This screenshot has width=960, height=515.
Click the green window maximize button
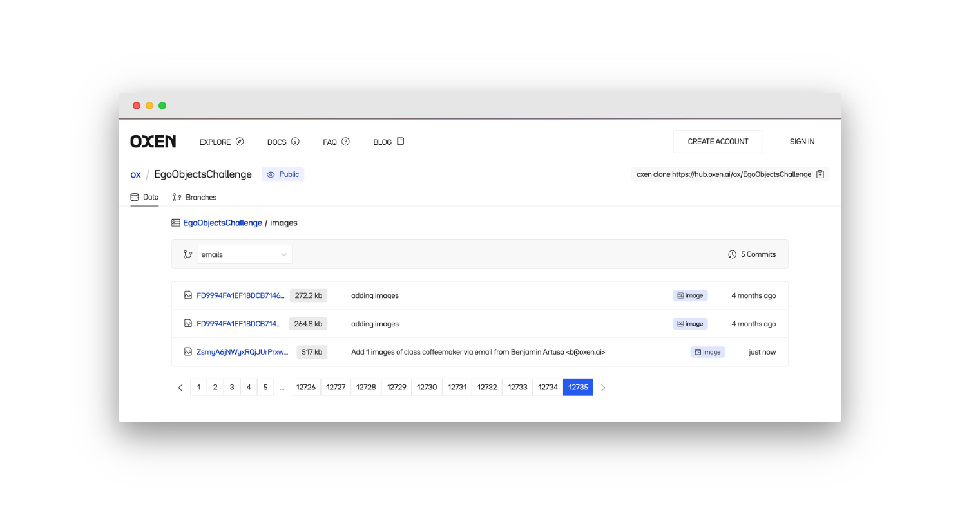(162, 106)
